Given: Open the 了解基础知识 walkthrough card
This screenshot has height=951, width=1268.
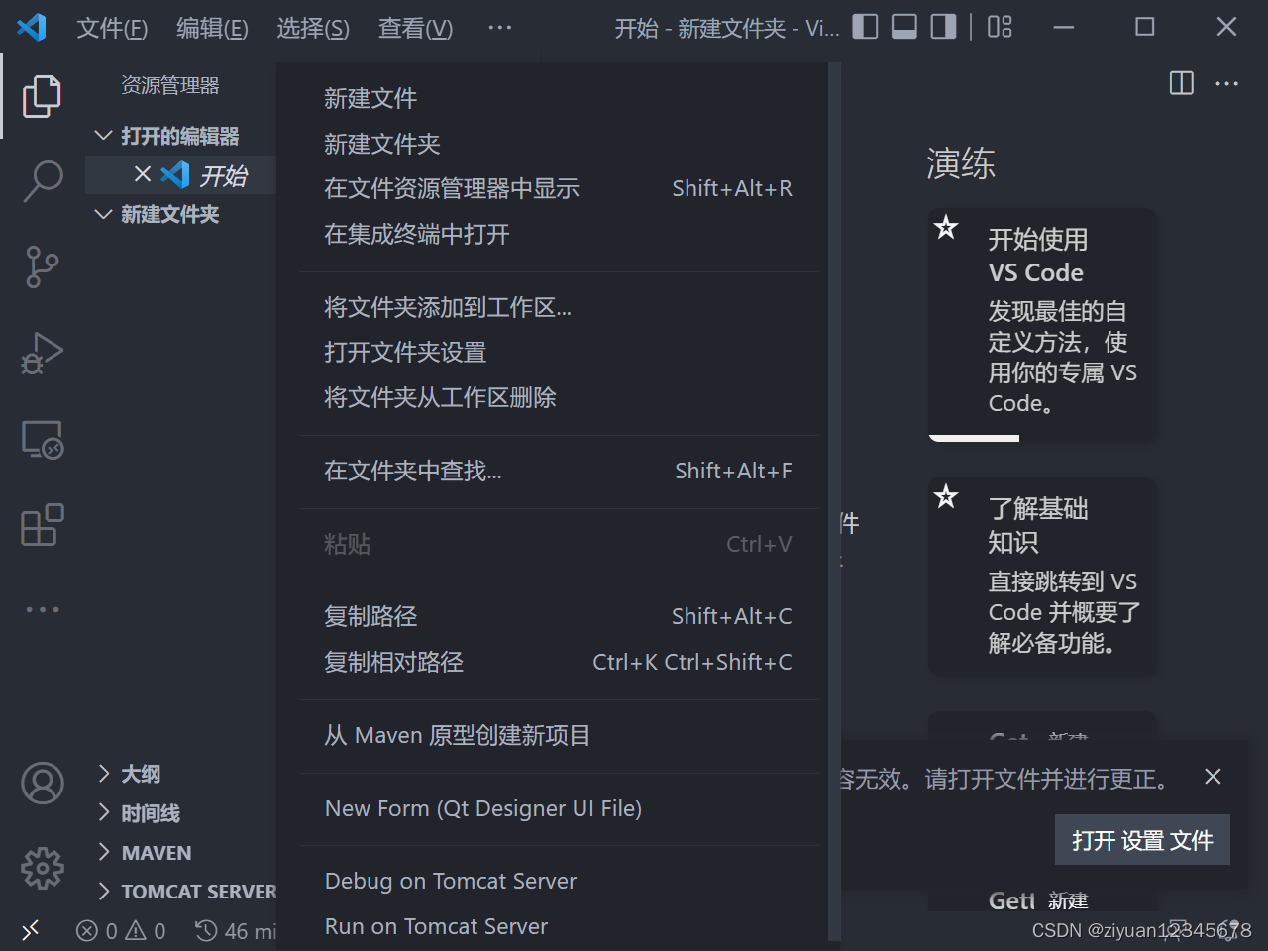Looking at the screenshot, I should pos(1041,576).
